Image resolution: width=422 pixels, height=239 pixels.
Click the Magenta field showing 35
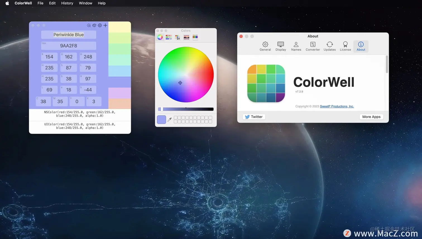(60, 101)
